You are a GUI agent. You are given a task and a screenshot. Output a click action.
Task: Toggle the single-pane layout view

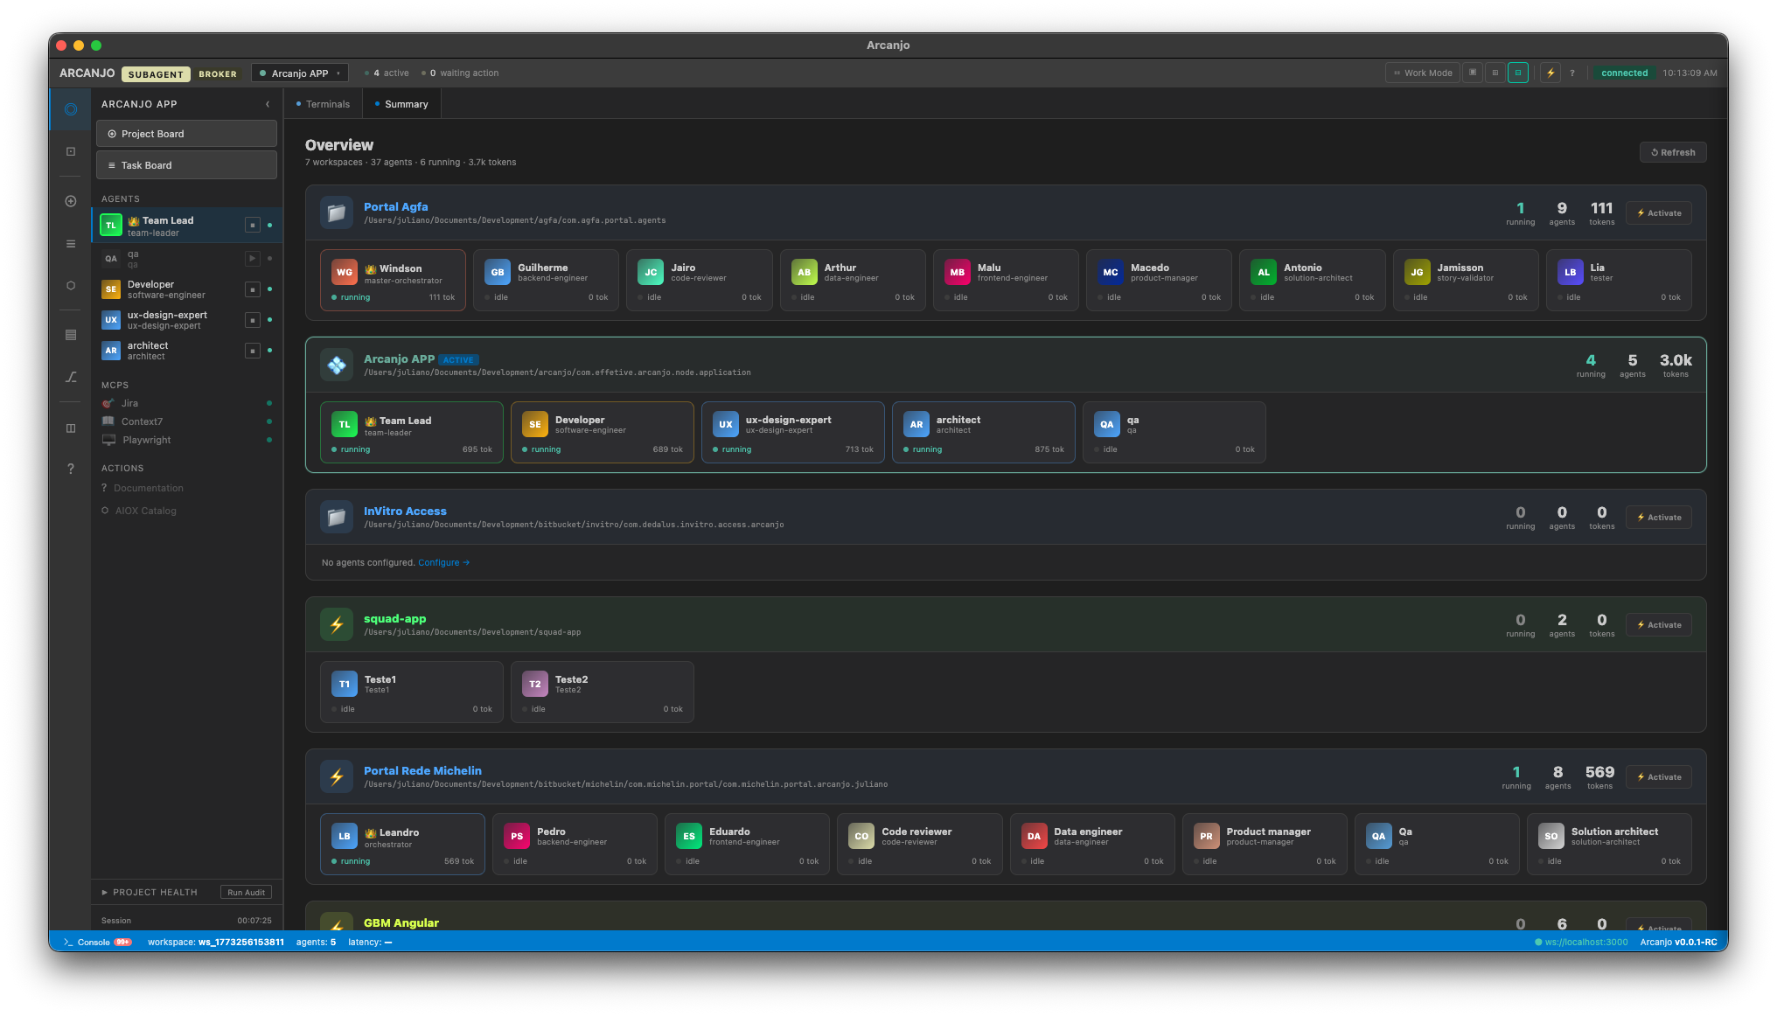click(1472, 73)
